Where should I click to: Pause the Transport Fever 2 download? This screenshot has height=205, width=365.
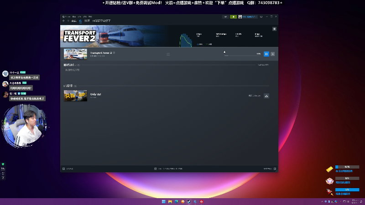tap(266, 54)
